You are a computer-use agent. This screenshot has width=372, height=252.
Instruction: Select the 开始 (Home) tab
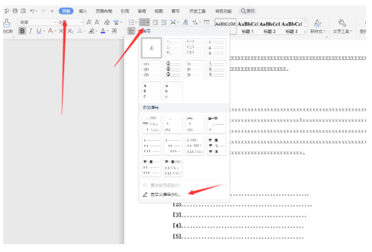tap(66, 11)
